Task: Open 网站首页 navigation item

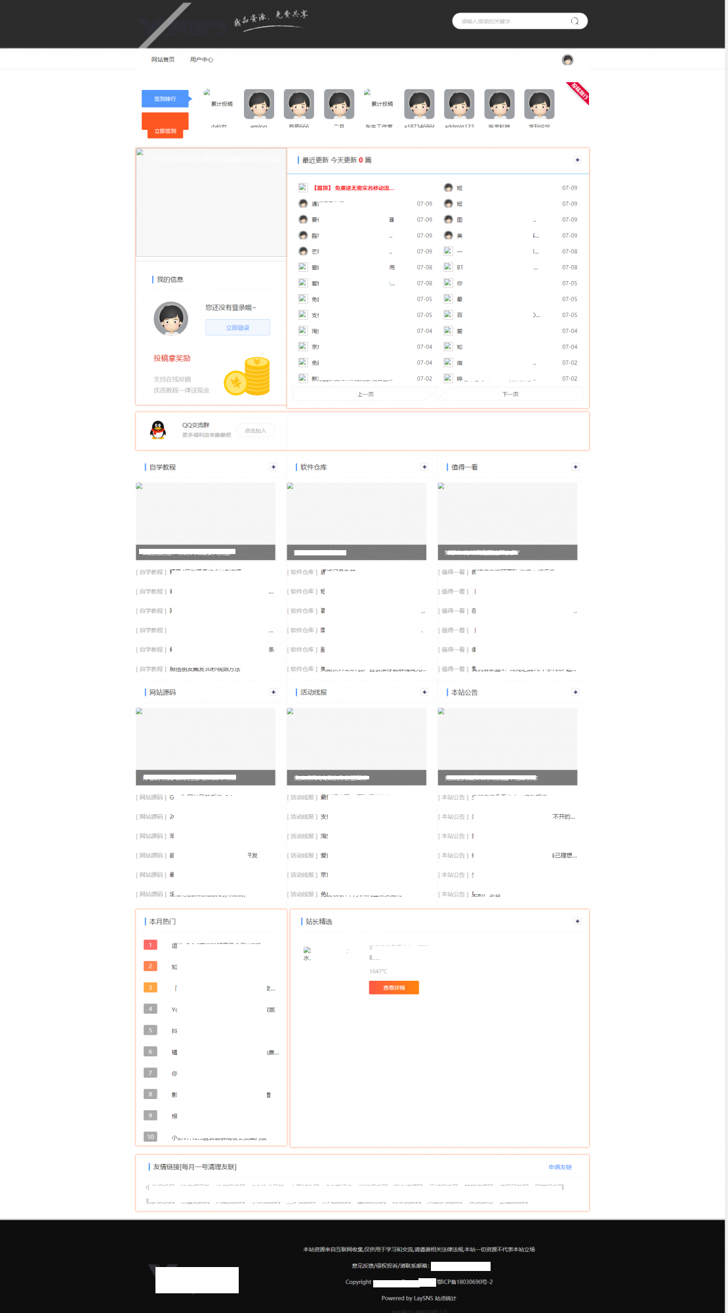Action: click(x=163, y=60)
